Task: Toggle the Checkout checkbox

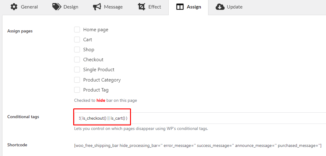Action: (x=77, y=60)
